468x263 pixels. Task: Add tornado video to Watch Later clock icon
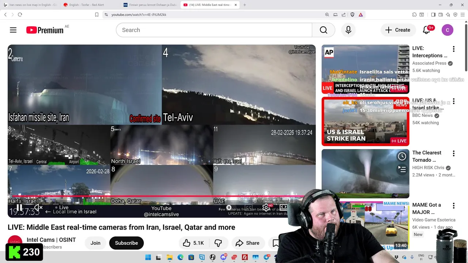402,156
